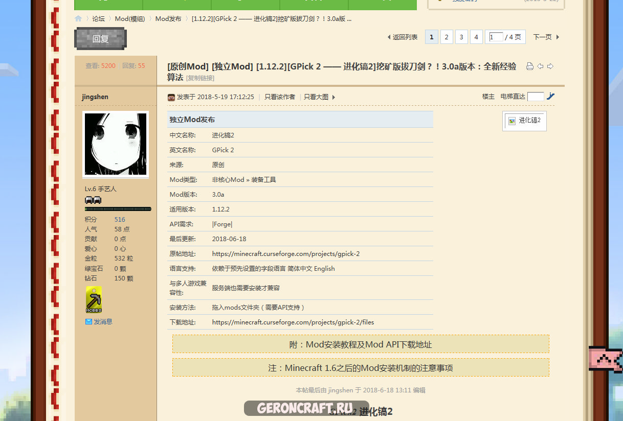Expand Mod安装教程及Mod API下载地址 section

tap(361, 344)
